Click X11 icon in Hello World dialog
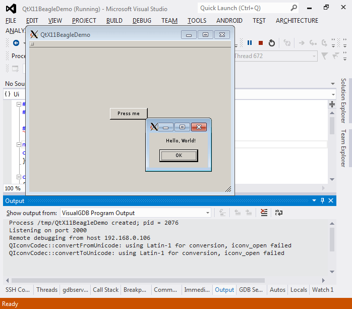This screenshot has width=352, height=309. [154, 127]
